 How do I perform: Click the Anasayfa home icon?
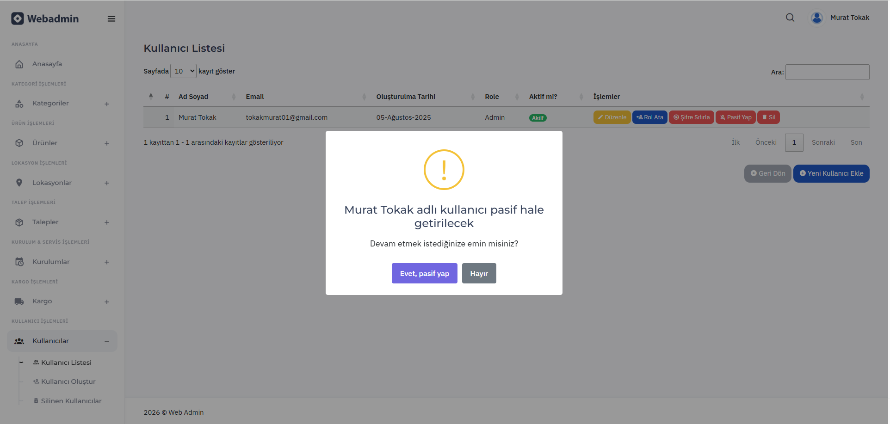(x=19, y=64)
